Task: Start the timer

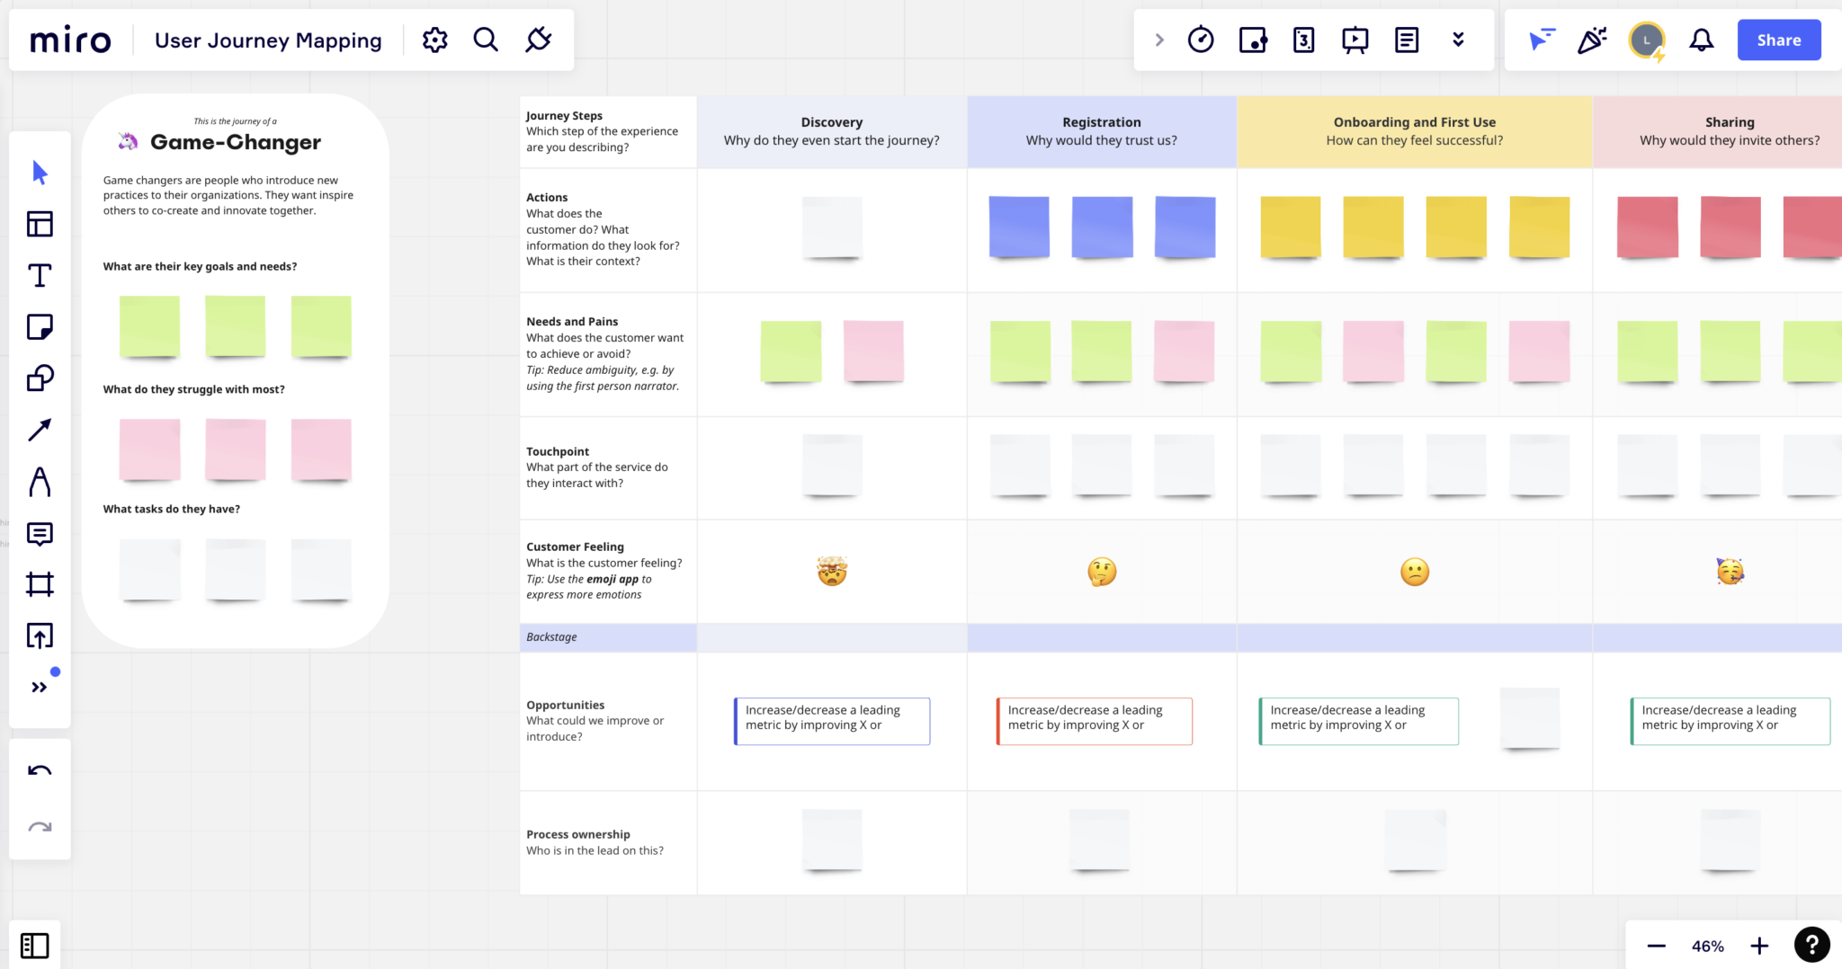Action: pos(1201,40)
